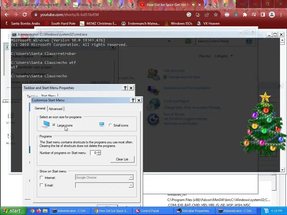Click Change account type link
The height and width of the screenshot is (215, 287).
(184, 77)
